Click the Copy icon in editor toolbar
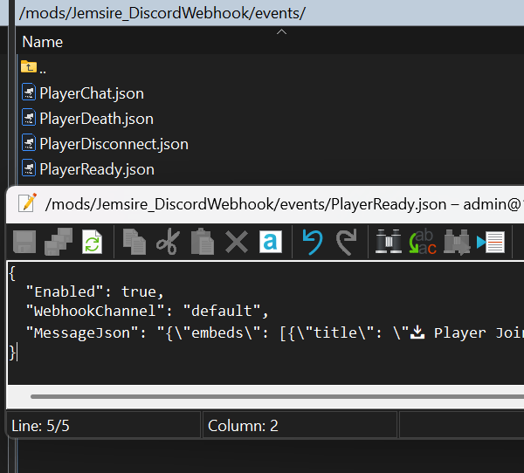The height and width of the screenshot is (473, 524). (x=134, y=241)
